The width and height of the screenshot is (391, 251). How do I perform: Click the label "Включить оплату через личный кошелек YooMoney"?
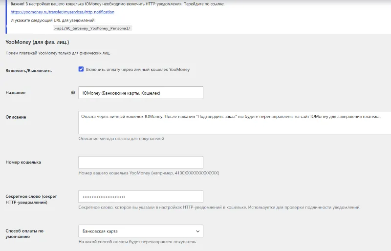tap(138, 69)
